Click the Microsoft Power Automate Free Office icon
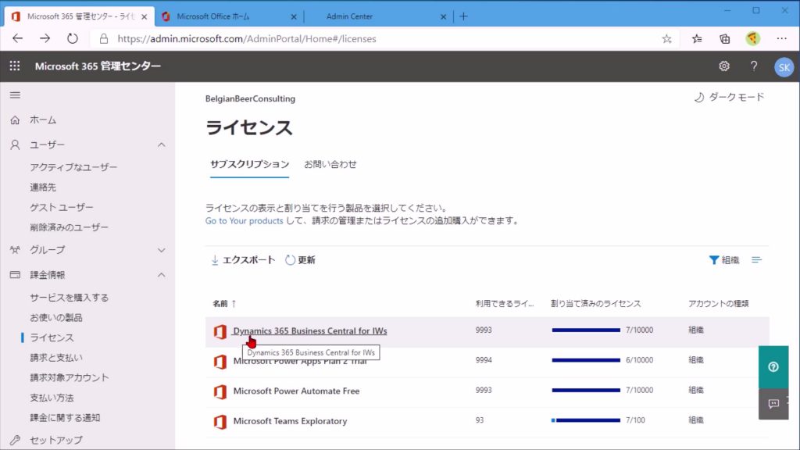 [x=220, y=392]
